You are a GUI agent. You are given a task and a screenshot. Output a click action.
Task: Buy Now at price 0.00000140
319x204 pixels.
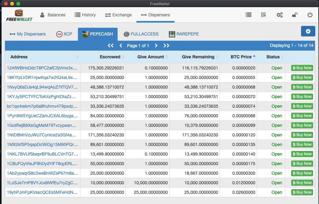(x=302, y=154)
